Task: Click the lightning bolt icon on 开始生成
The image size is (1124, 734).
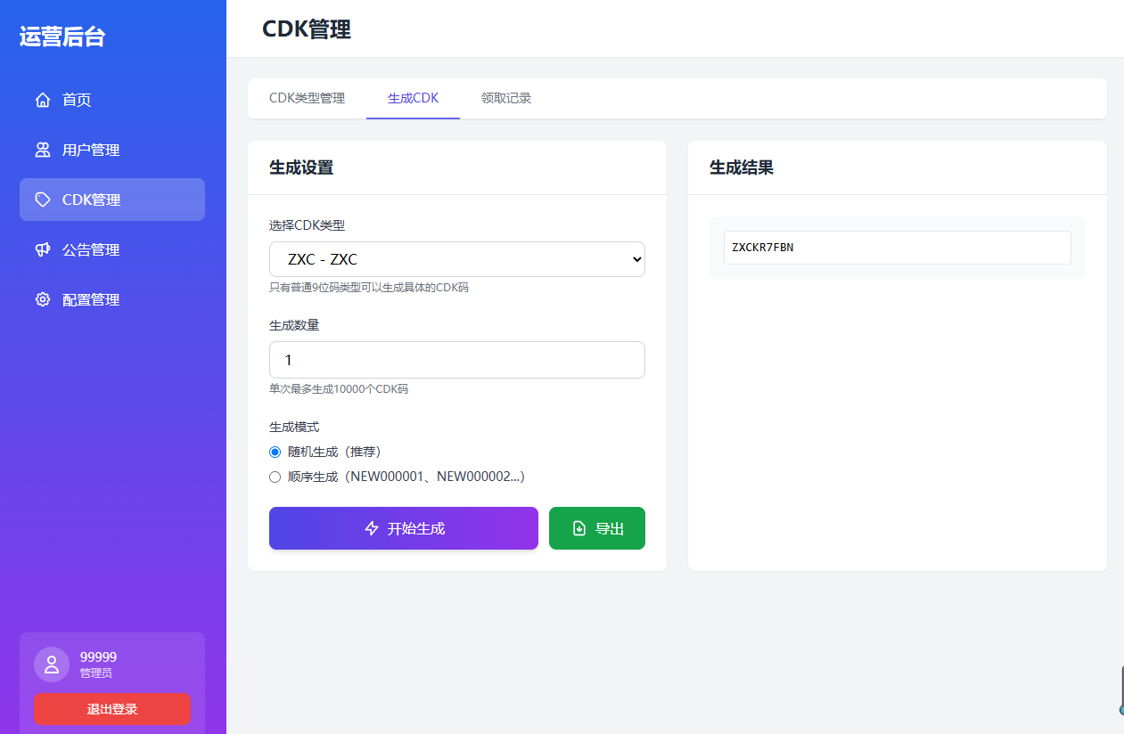Action: pos(372,528)
